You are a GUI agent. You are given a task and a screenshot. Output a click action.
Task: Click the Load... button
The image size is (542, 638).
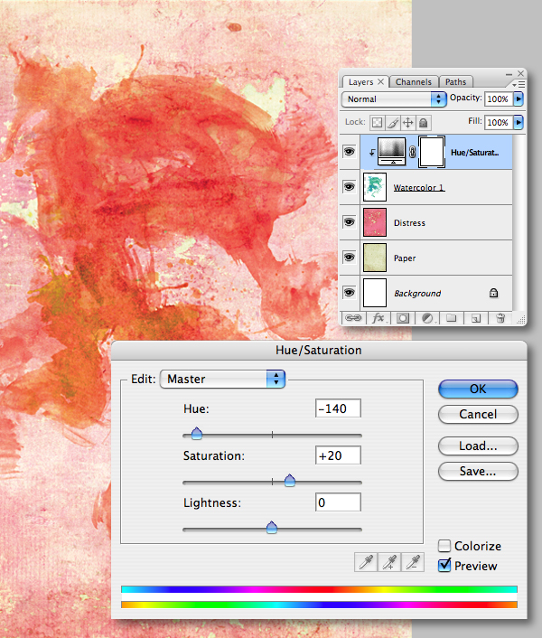(478, 446)
